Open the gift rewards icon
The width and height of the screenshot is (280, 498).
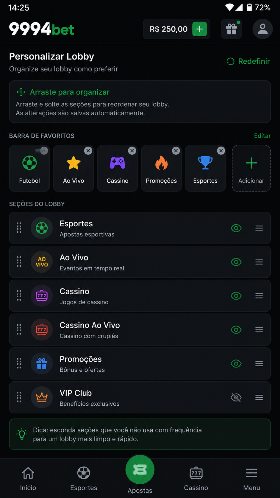tap(231, 29)
